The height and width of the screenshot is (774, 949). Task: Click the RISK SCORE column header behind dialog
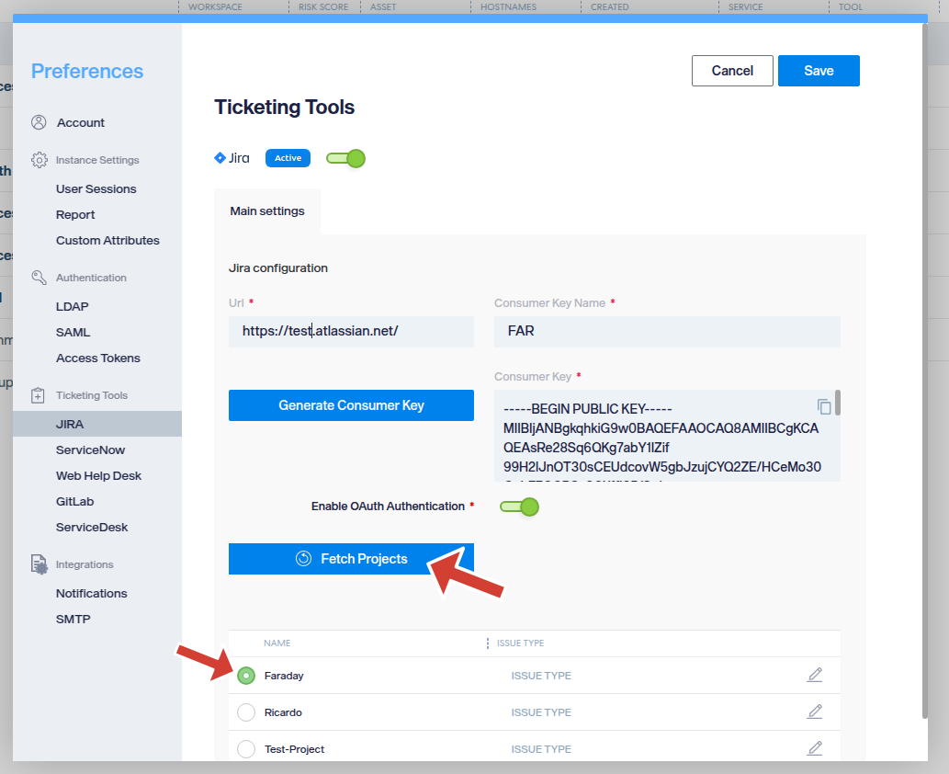(323, 6)
